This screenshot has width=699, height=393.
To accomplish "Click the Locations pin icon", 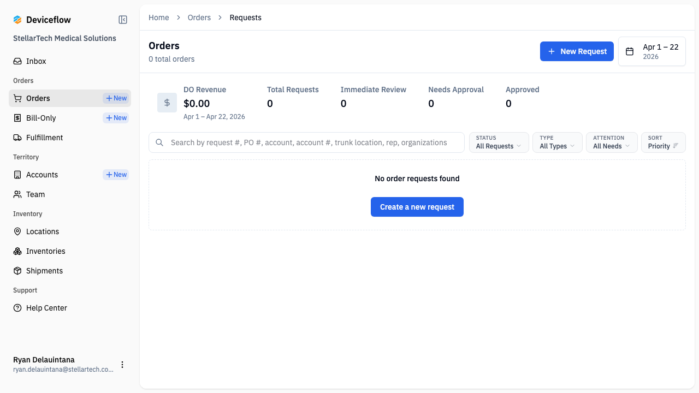I will (x=17, y=231).
